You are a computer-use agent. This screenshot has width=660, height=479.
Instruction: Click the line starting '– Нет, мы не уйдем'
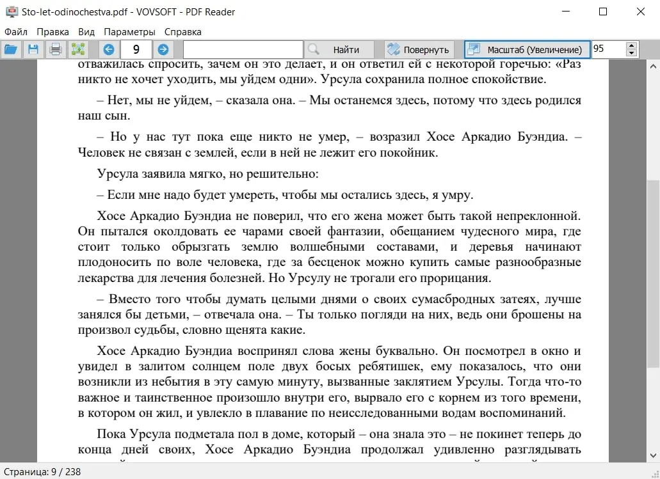[x=339, y=100]
